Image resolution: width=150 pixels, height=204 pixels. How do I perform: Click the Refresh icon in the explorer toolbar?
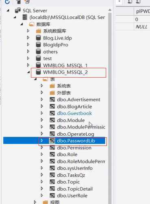click(7, 2)
